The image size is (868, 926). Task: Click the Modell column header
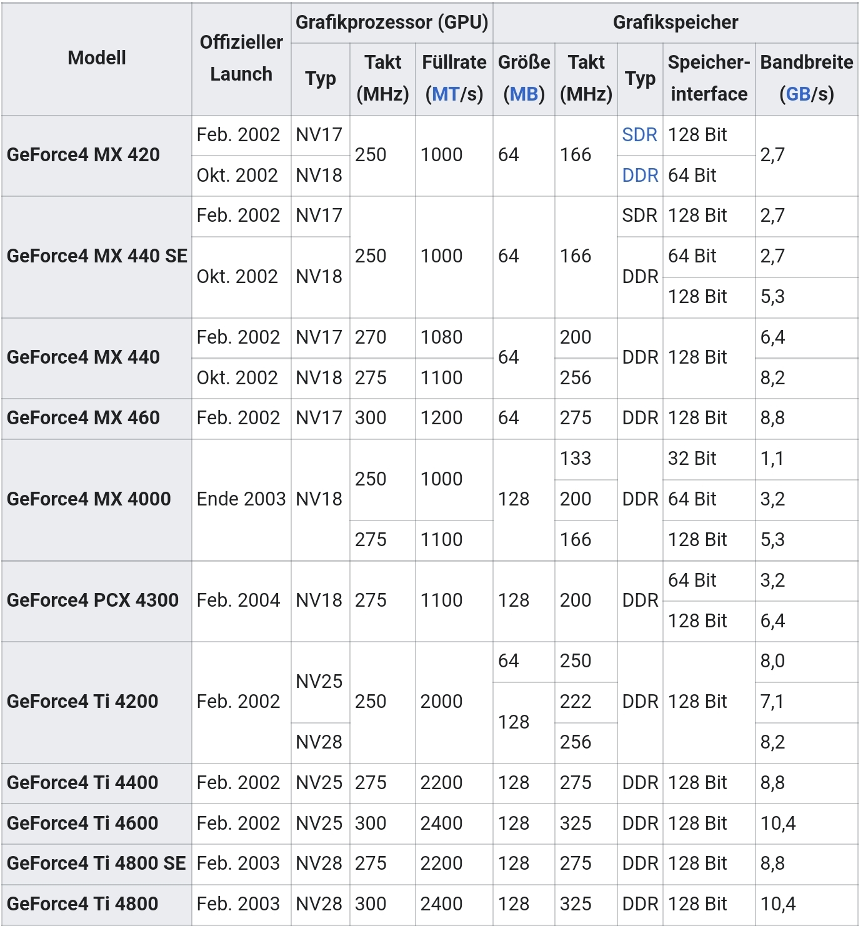[97, 58]
